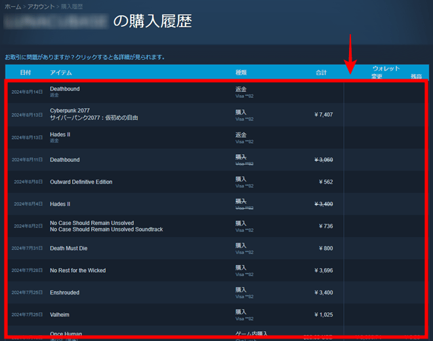Image resolution: width=433 pixels, height=341 pixels.
Task: Open the Deathbound refund dated 2024年8月14日
Action: coord(64,89)
